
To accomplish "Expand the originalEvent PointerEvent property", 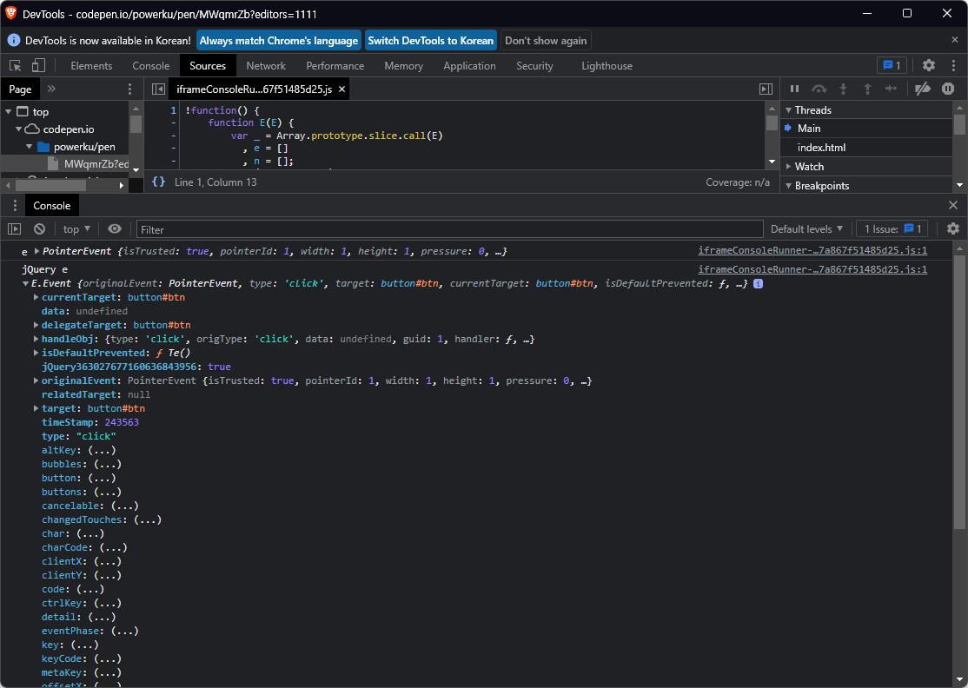I will tap(36, 381).
